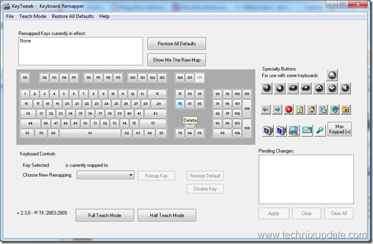Click the documents icon beside the house
Viewport: 373px width, 244px height.
tap(323, 110)
